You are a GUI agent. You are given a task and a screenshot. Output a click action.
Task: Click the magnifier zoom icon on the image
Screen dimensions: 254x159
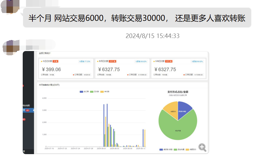click(x=202, y=147)
